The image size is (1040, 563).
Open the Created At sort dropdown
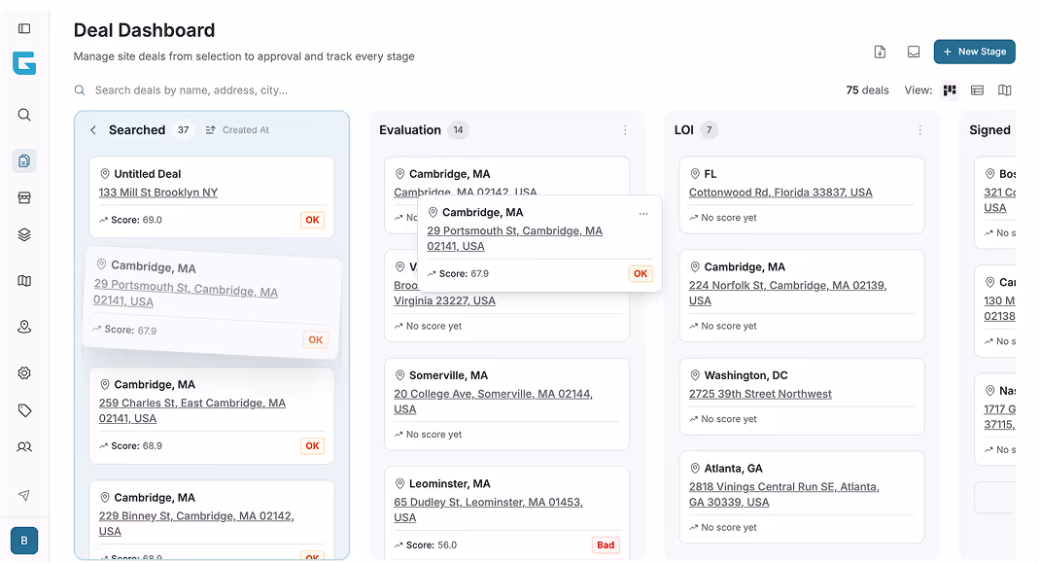coord(238,129)
